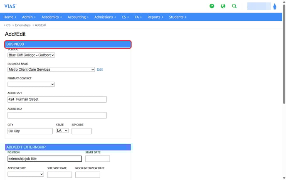Click the green help question mark icon
286x180 pixels.
pyautogui.click(x=212, y=6)
